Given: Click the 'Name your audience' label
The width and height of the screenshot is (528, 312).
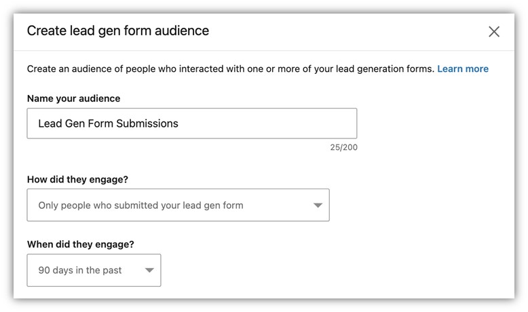Looking at the screenshot, I should coord(73,98).
